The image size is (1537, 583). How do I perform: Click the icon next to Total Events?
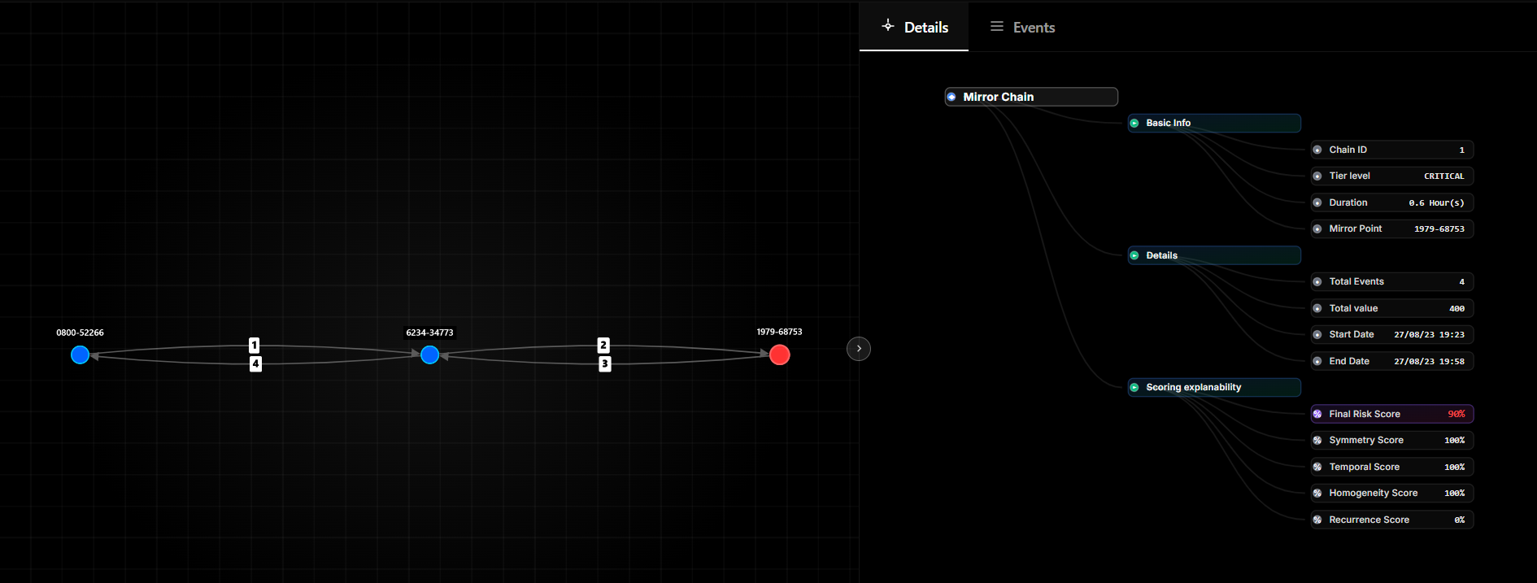[1317, 281]
